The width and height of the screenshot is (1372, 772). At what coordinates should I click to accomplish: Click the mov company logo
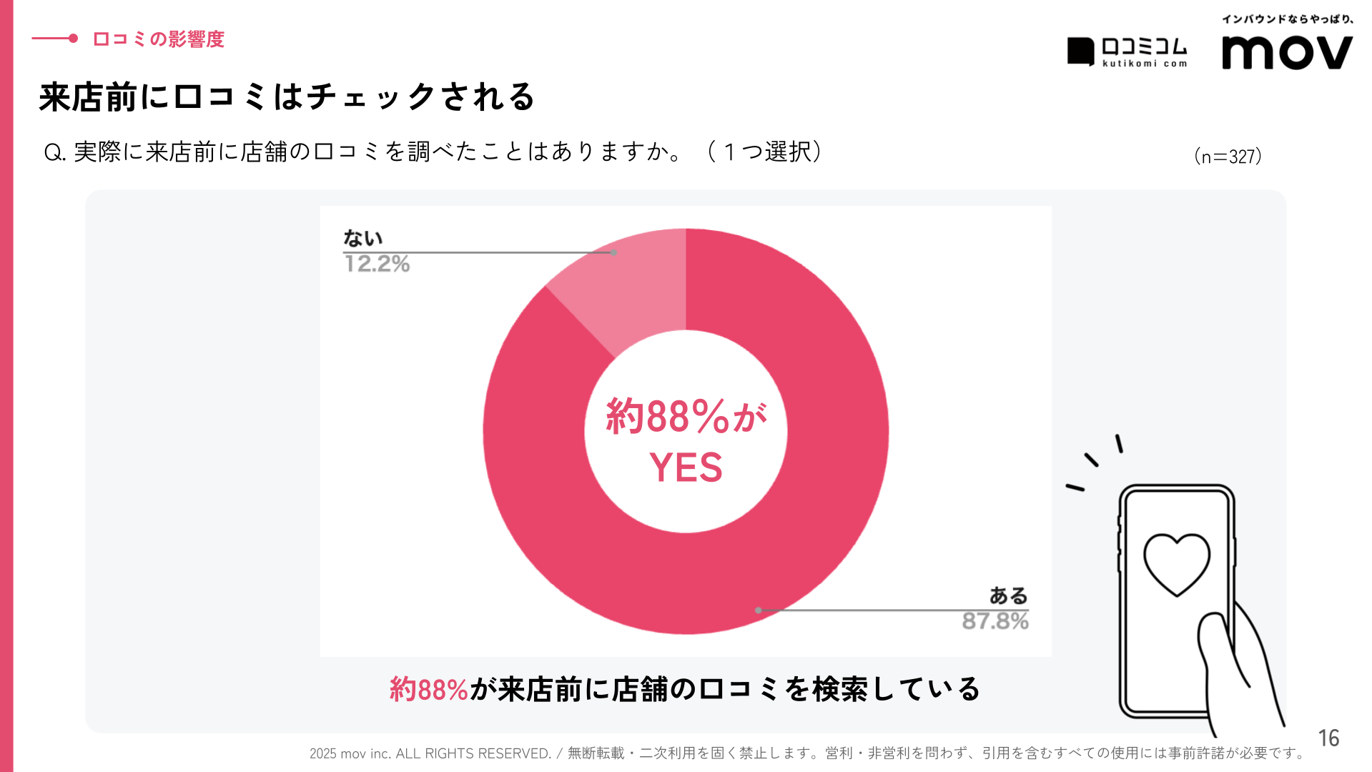click(1287, 52)
